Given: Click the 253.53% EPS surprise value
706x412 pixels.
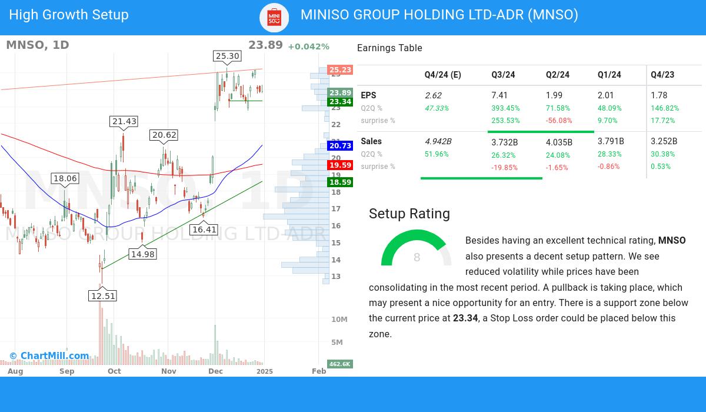Looking at the screenshot, I should (505, 121).
